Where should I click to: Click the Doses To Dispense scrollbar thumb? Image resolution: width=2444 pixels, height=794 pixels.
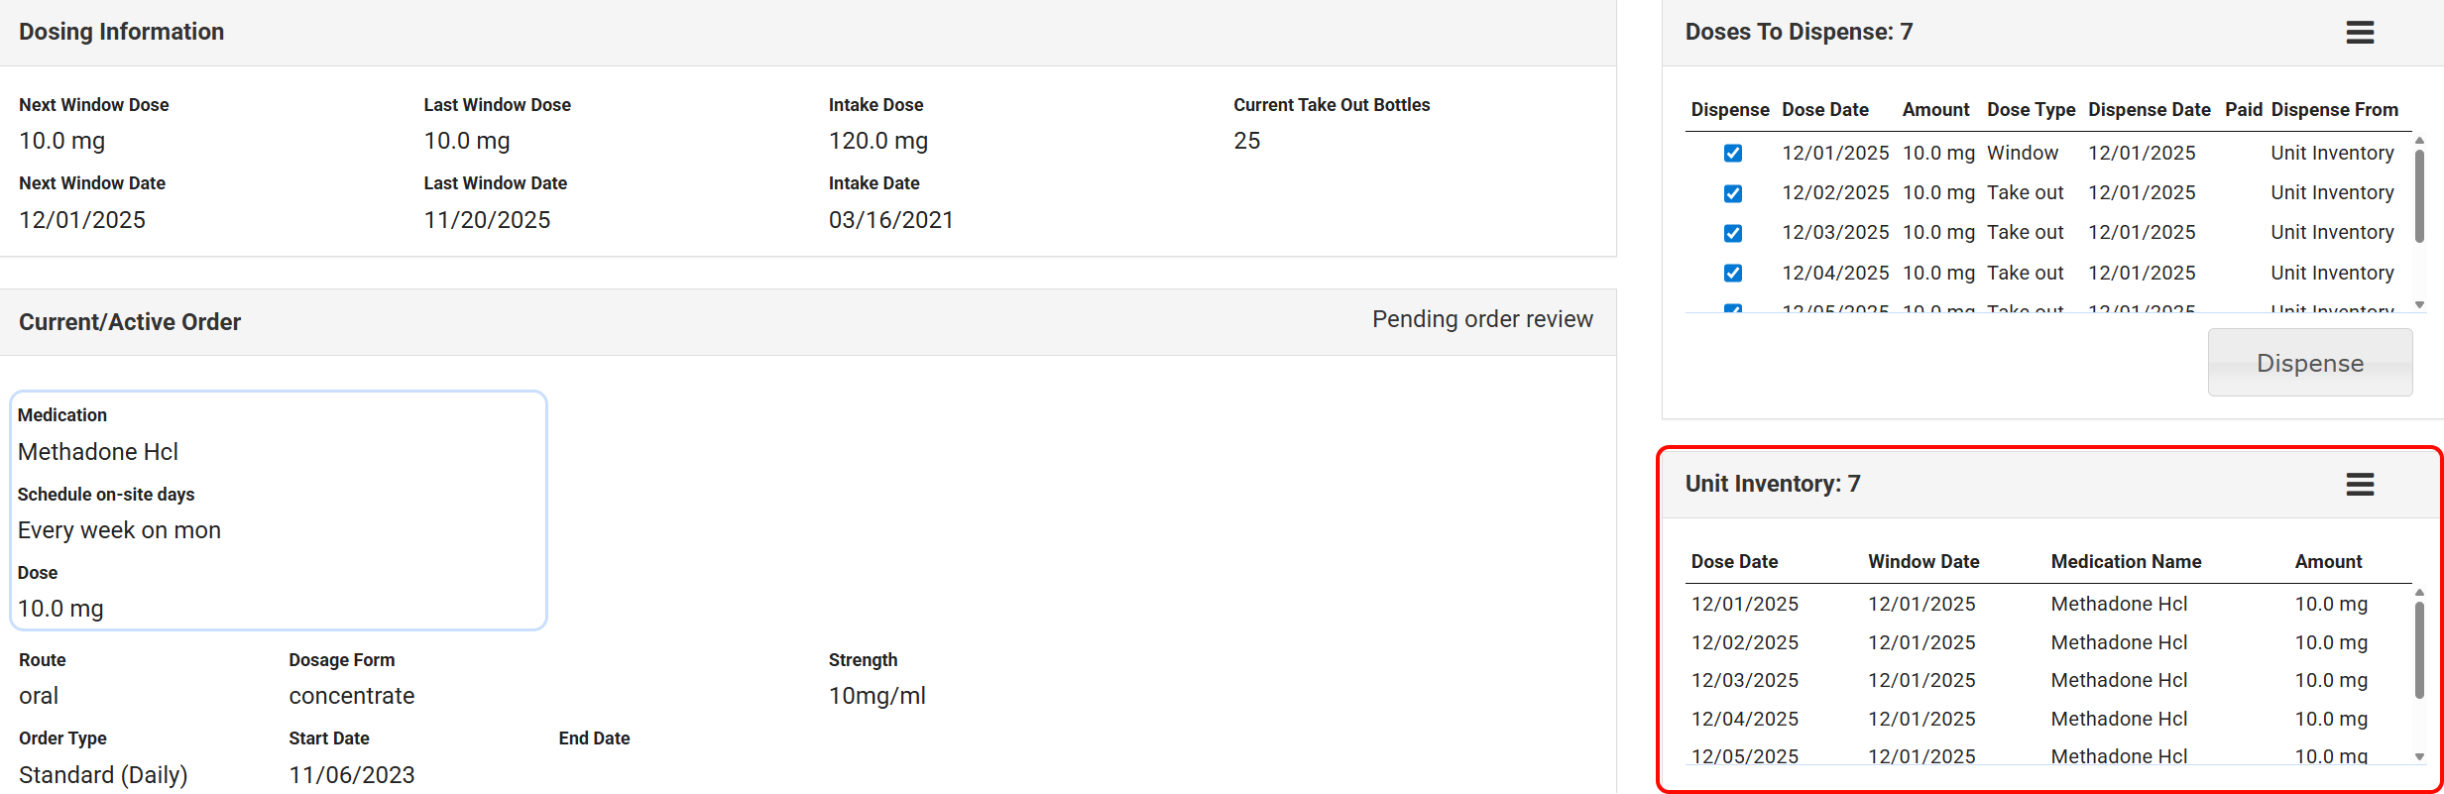click(x=2419, y=195)
